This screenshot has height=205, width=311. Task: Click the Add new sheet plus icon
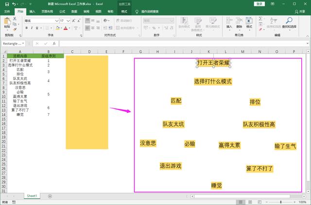(x=50, y=196)
